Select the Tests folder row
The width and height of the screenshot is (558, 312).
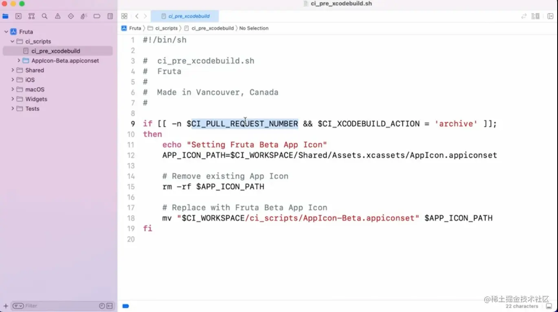[58, 109]
